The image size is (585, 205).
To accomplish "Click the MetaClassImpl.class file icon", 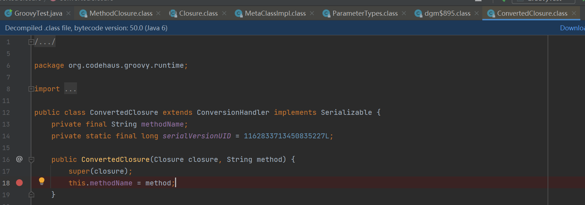I will pos(239,14).
